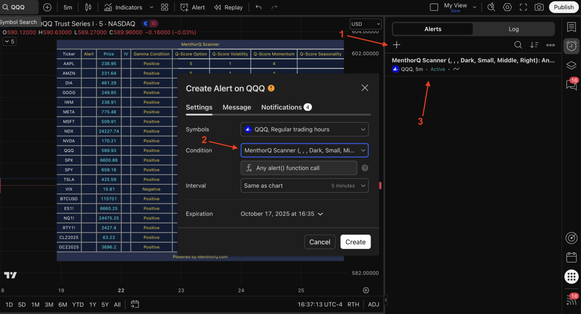Open the Symbols dropdown in the alert dialog
Image resolution: width=581 pixels, height=314 pixels.
coord(304,129)
